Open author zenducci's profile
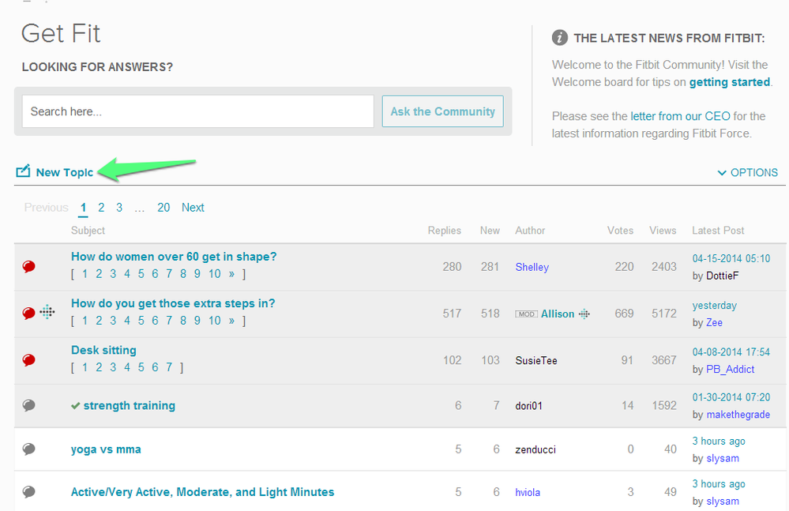The width and height of the screenshot is (789, 511). (535, 449)
